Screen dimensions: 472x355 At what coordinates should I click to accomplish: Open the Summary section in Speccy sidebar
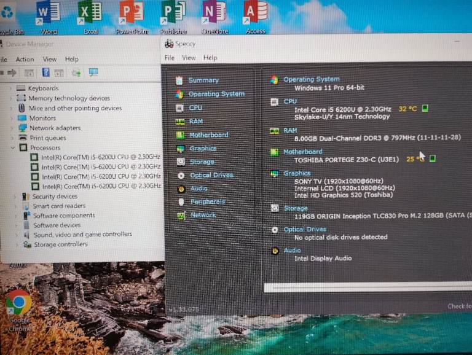(x=203, y=80)
